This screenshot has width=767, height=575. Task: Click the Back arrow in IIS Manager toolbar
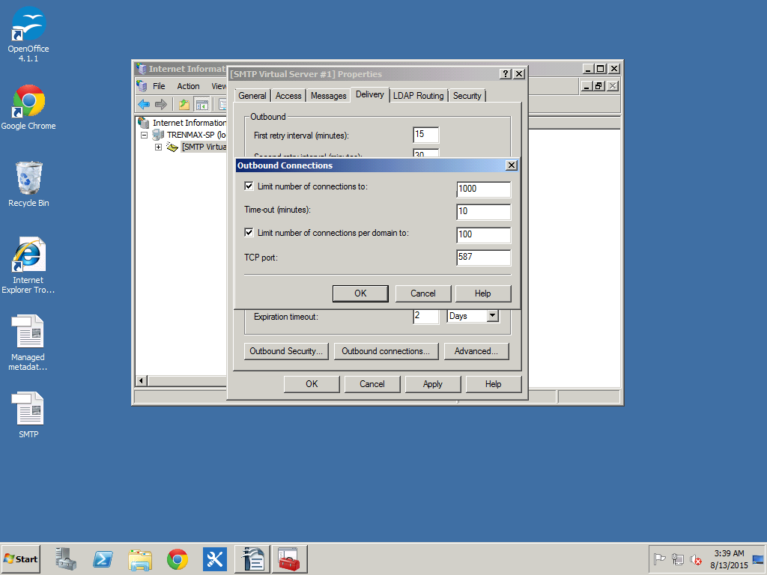pos(144,104)
